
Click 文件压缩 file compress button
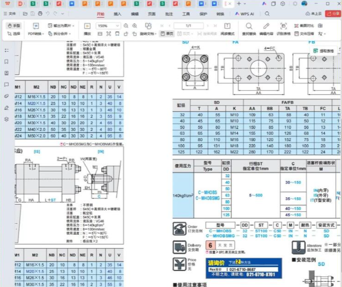tap(304, 34)
